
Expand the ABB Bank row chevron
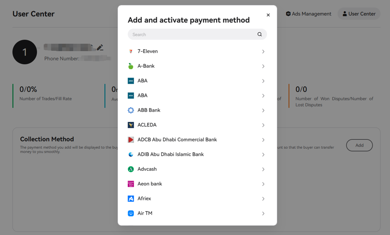pyautogui.click(x=263, y=110)
